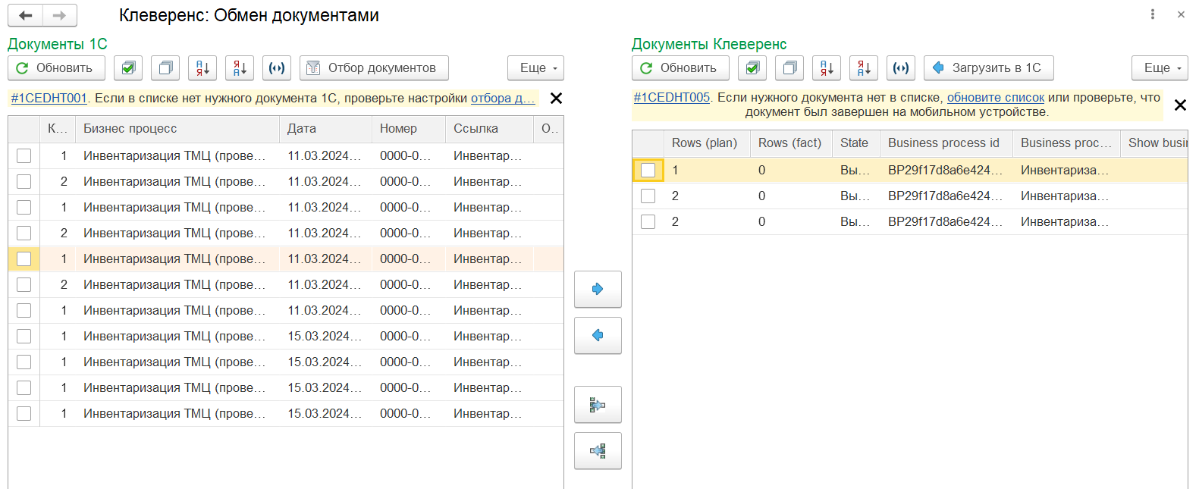Viewport: 1199px width, 489px height.
Task: Click the truncated 'Business proc…' column header
Action: point(1066,143)
